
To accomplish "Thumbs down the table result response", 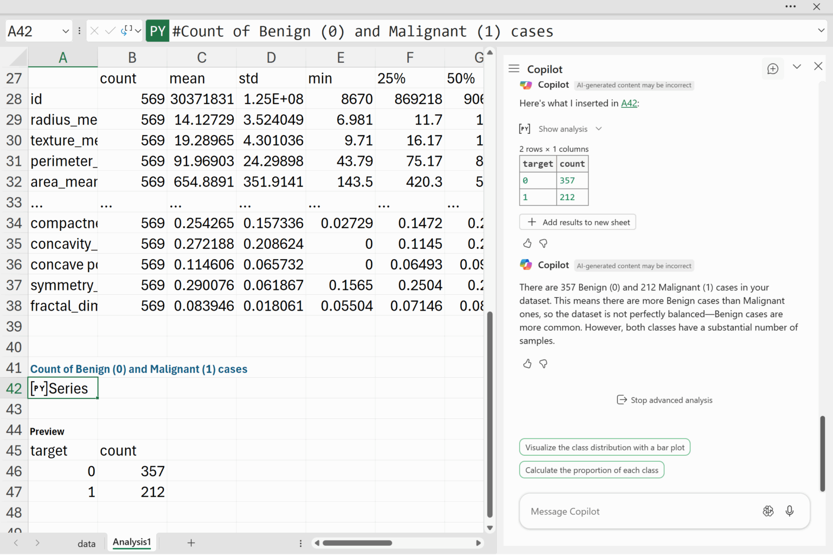I will coord(543,243).
